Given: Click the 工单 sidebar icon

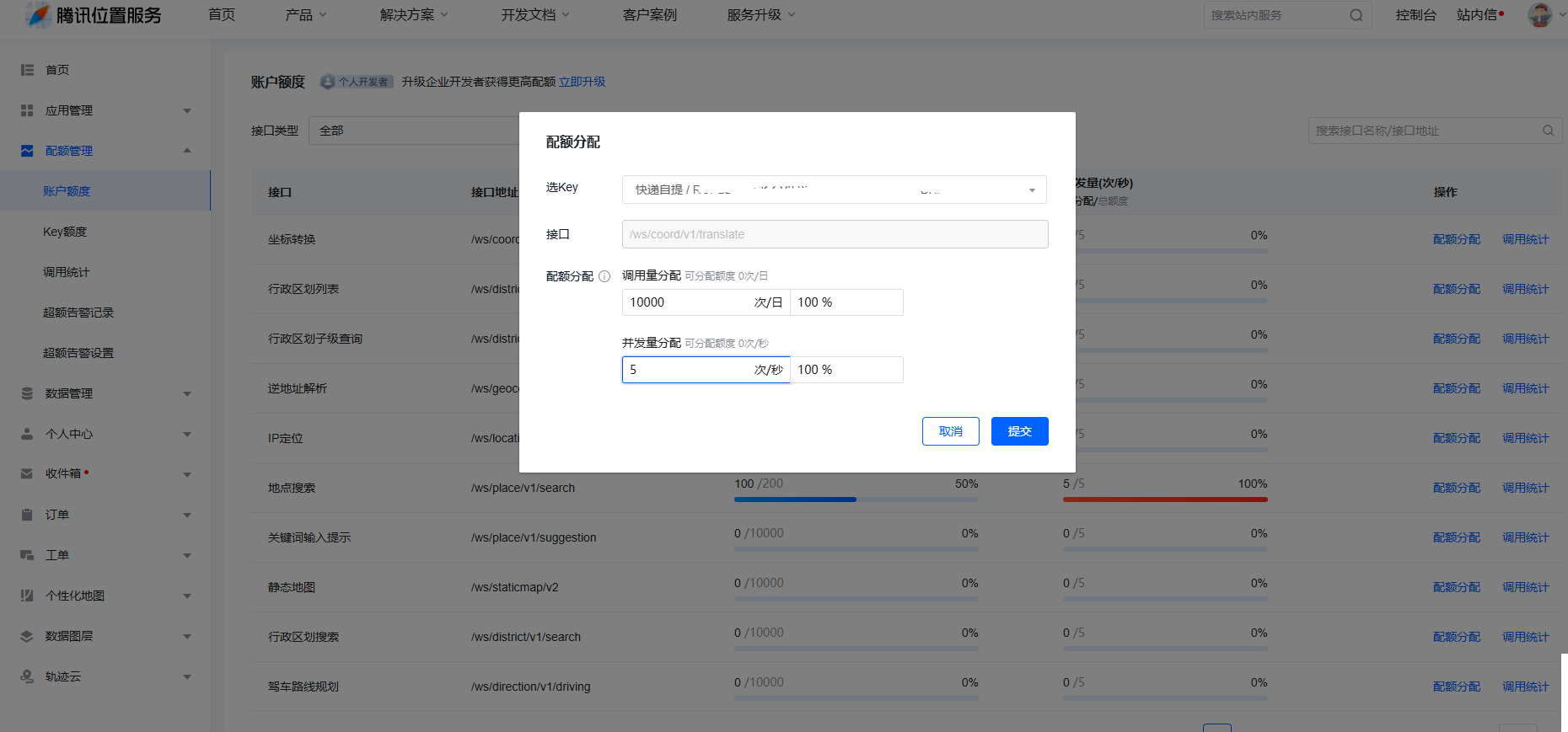Looking at the screenshot, I should point(27,555).
